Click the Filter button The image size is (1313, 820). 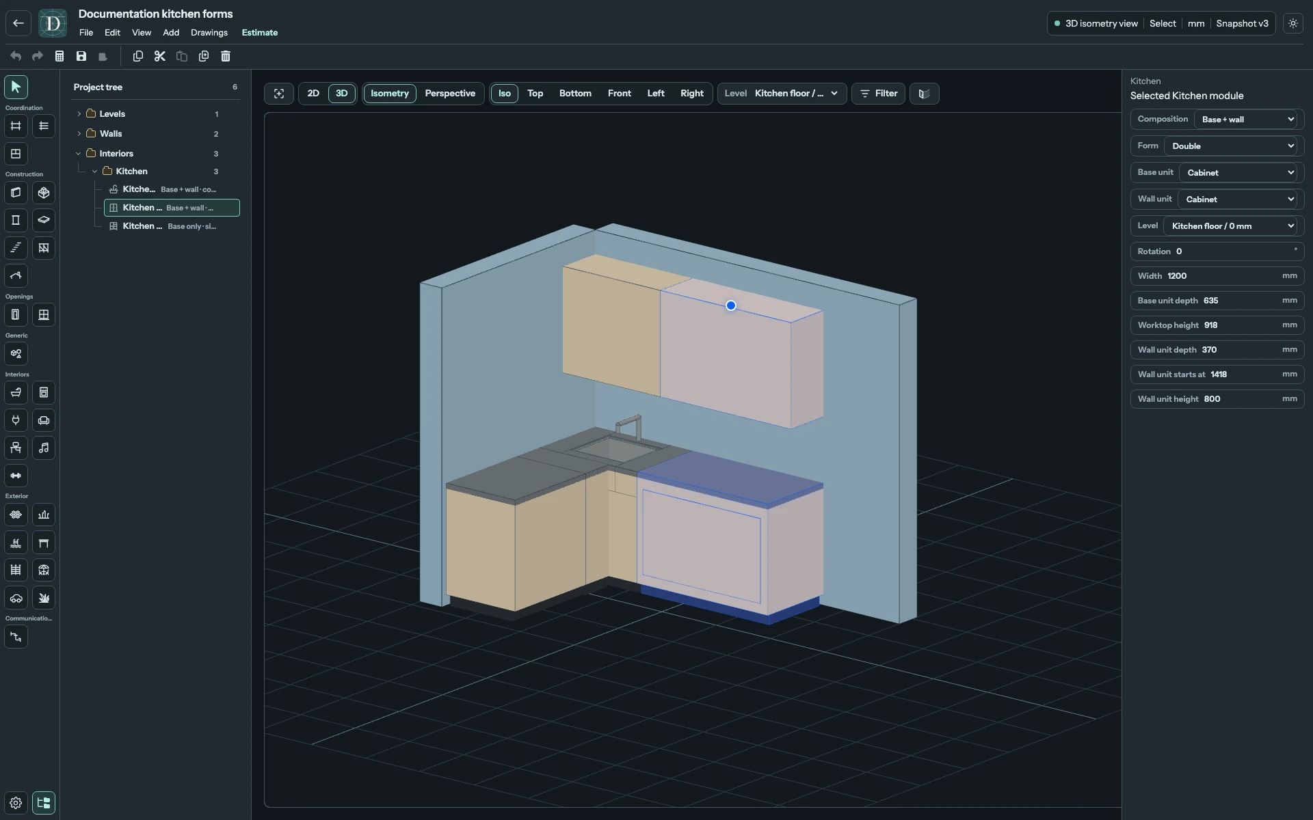click(x=879, y=94)
